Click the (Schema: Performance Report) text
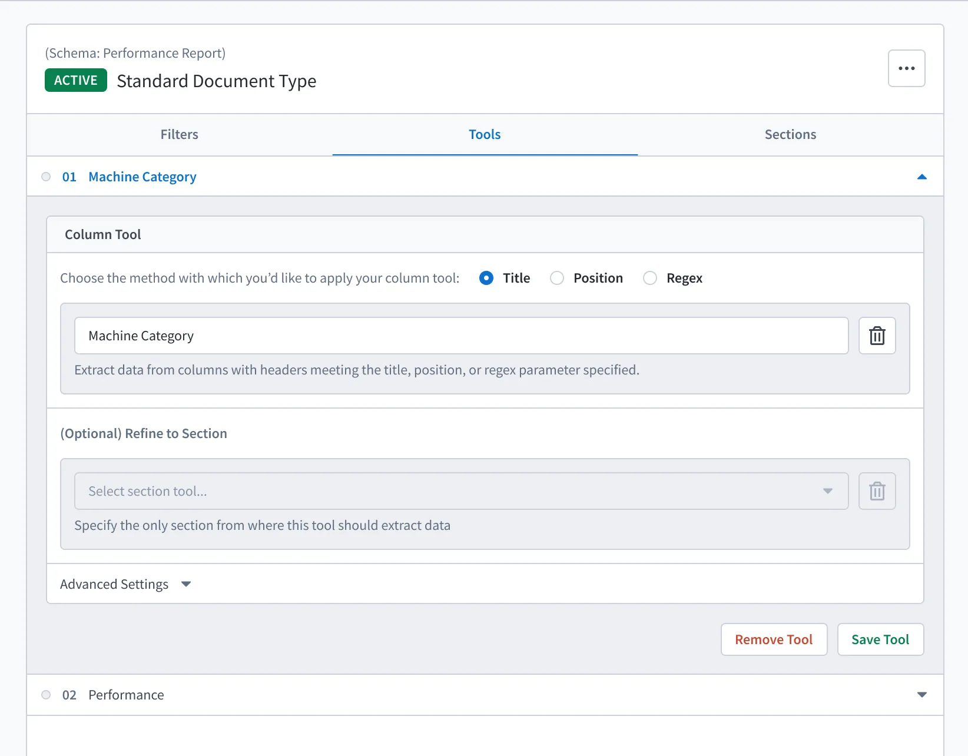The width and height of the screenshot is (968, 756). pyautogui.click(x=135, y=53)
